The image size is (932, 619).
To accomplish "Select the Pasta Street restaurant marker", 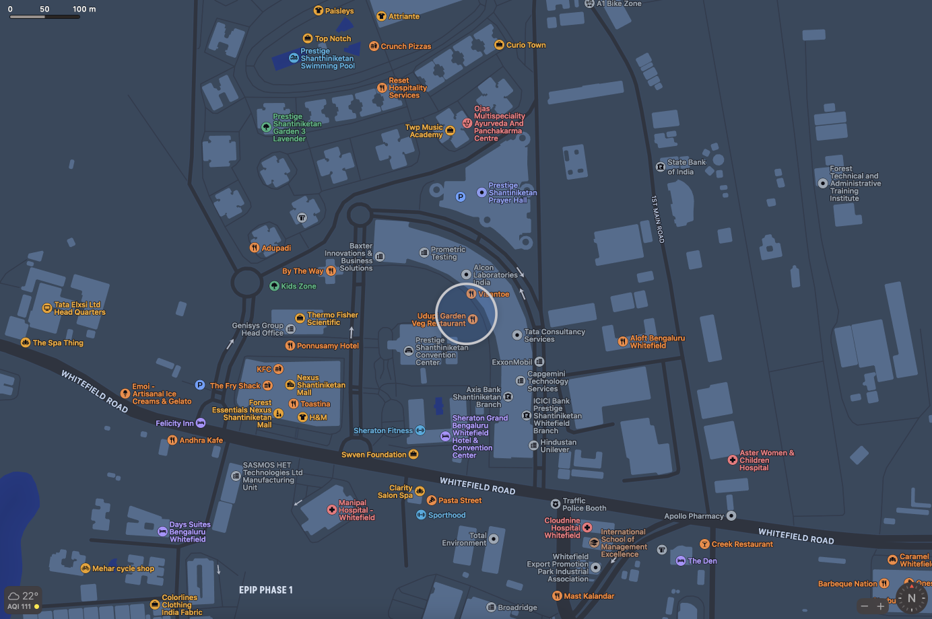I will point(432,500).
